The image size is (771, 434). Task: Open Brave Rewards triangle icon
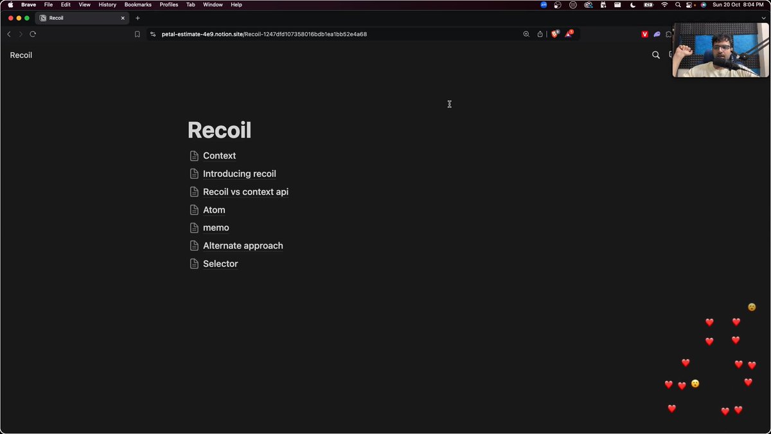click(x=569, y=33)
